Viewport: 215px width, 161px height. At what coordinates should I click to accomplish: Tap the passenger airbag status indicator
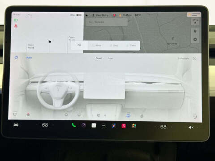[x=194, y=14]
